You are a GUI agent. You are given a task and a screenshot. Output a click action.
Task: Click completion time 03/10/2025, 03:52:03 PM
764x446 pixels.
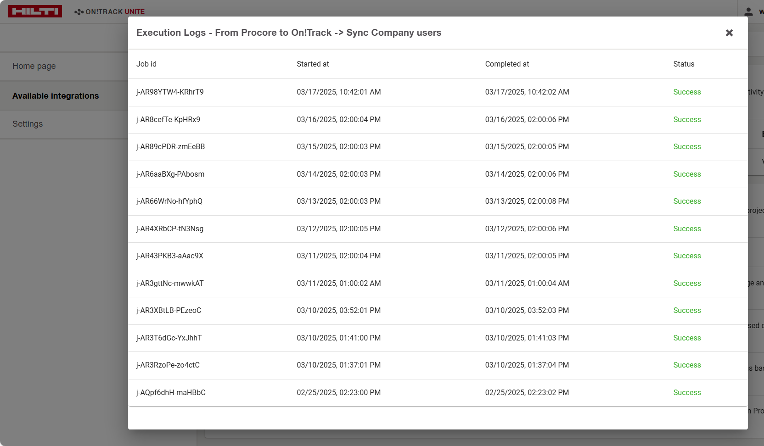pyautogui.click(x=527, y=311)
